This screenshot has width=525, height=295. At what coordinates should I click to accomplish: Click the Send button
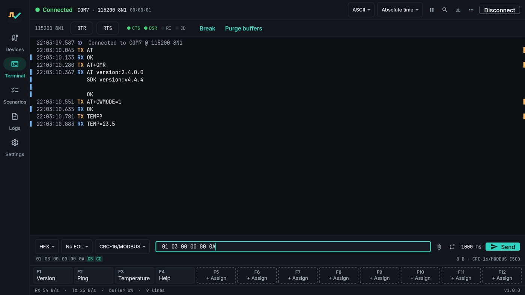pos(502,247)
